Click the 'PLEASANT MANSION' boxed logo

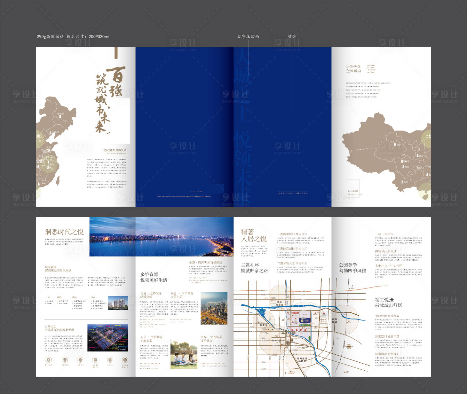click(353, 189)
